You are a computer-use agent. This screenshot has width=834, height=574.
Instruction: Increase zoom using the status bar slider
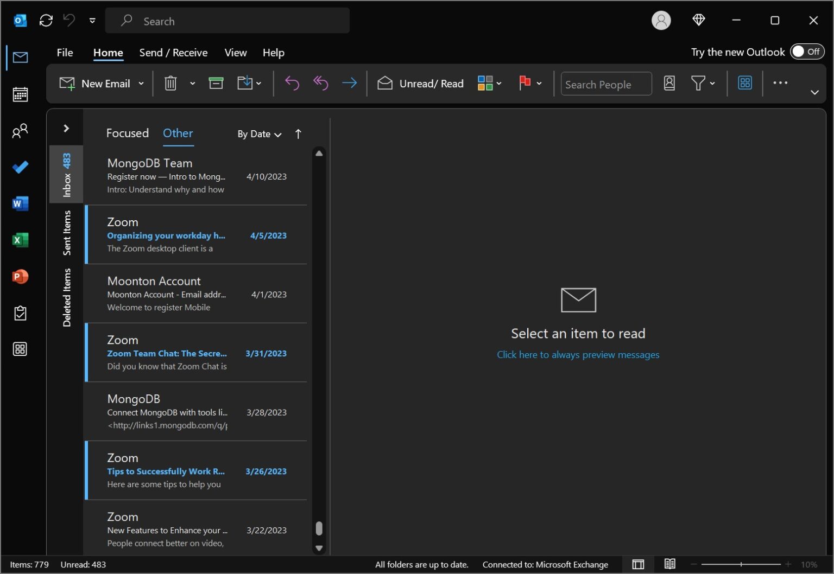click(788, 564)
